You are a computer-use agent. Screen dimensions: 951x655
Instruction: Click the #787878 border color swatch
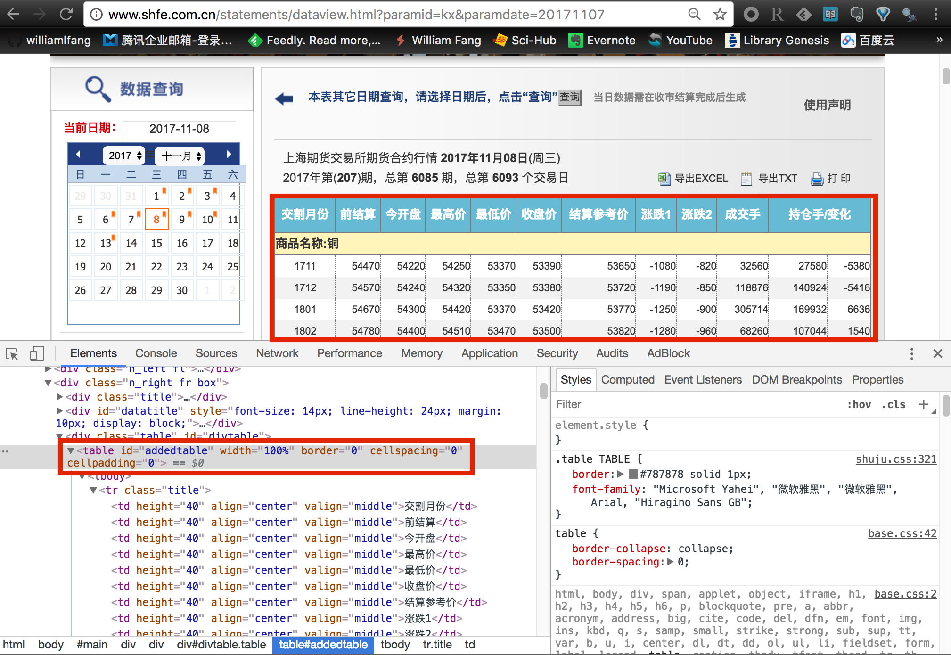click(x=633, y=474)
